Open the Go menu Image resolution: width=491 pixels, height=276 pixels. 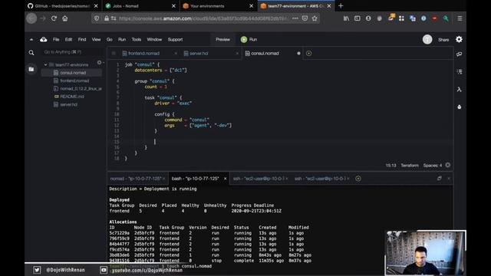tap(109, 39)
